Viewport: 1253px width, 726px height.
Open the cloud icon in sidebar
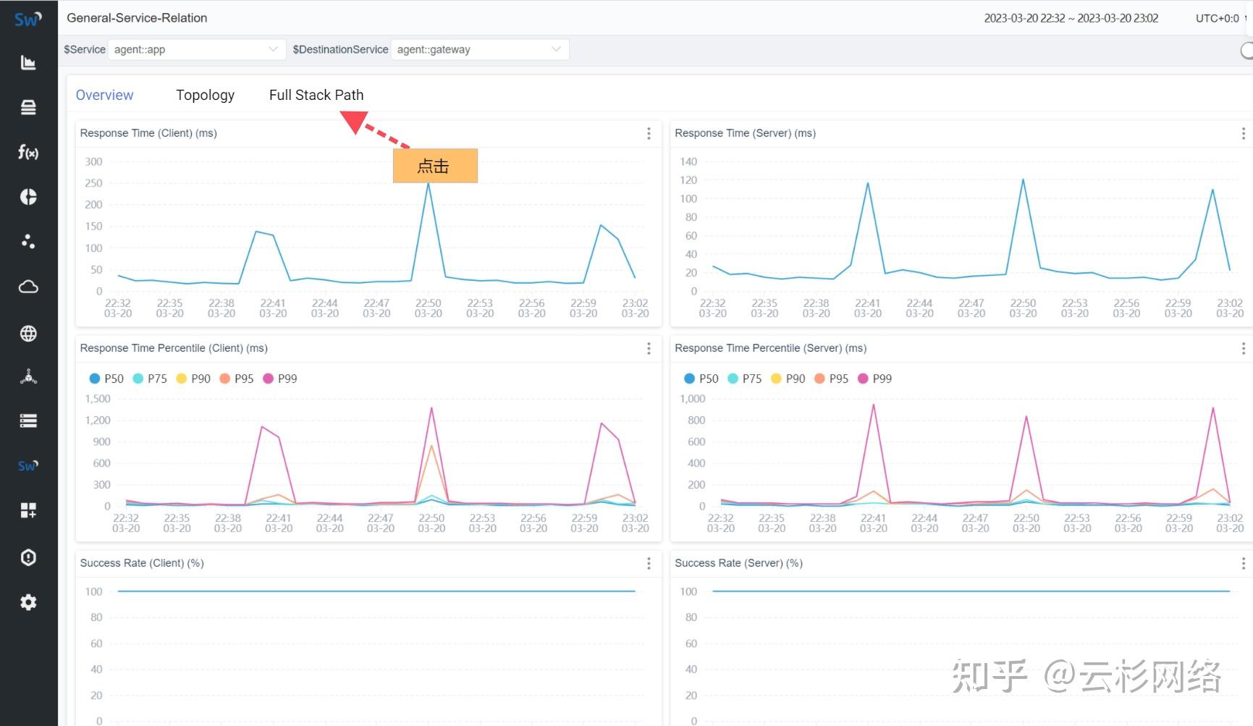pyautogui.click(x=28, y=287)
